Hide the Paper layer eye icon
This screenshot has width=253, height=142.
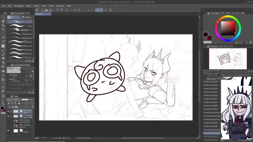[x=8, y=131]
